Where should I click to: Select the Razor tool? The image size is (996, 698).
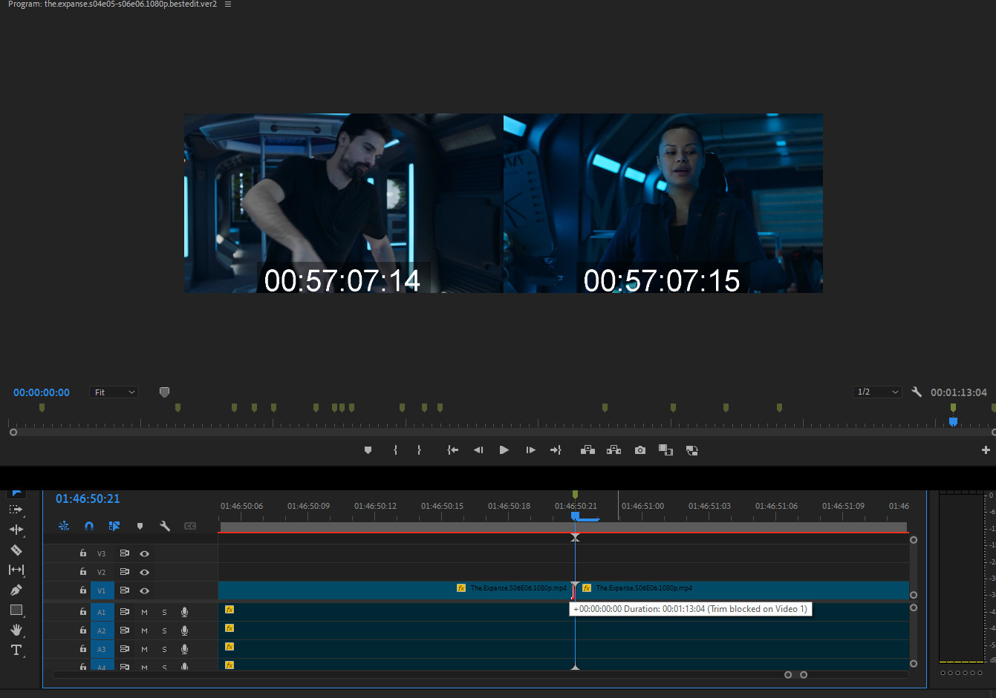point(16,550)
